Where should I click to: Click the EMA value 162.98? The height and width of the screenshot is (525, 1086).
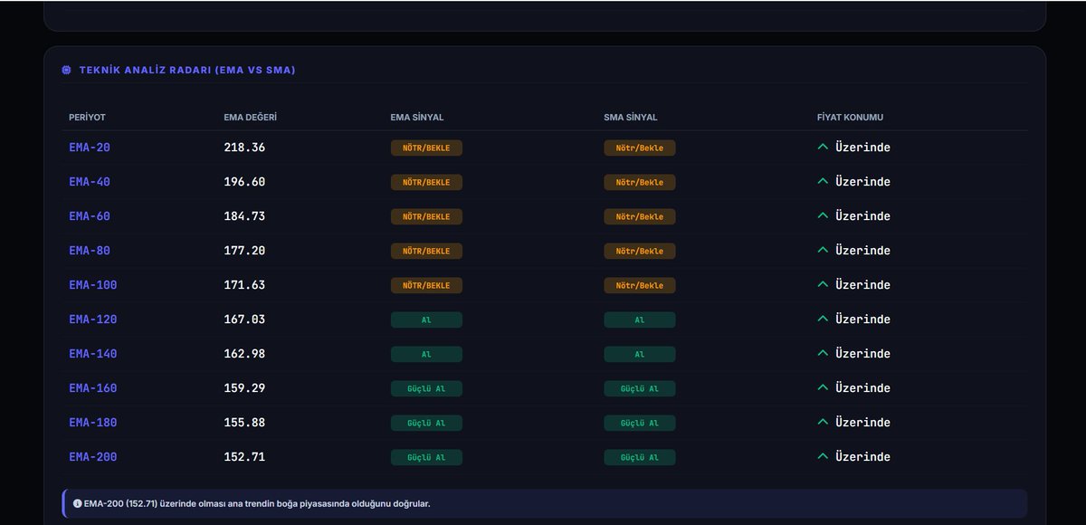tap(244, 354)
